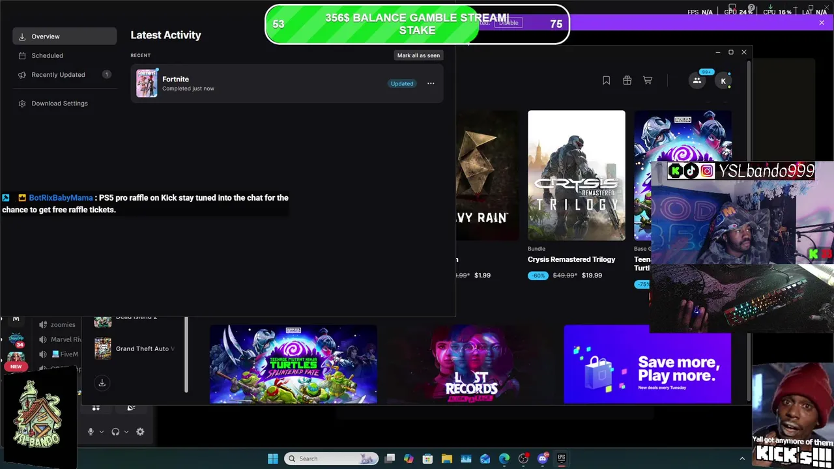This screenshot has height=469, width=834.
Task: Join the FiveM voice channel in Discord
Action: [60, 354]
